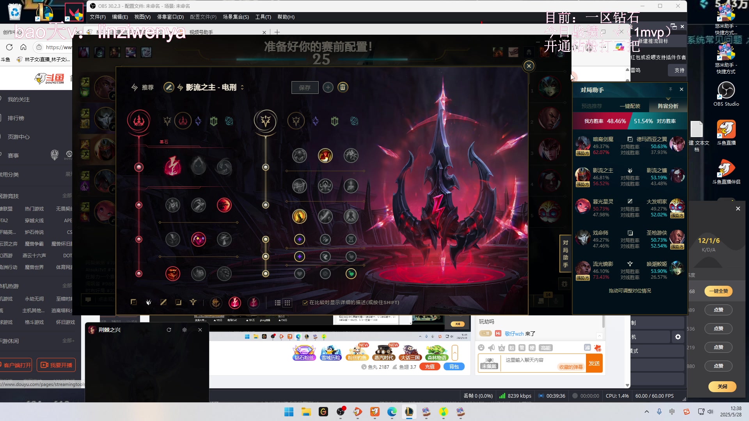Image resolution: width=749 pixels, height=421 pixels.
Task: Click the 点赞 button beside 536
Action: pos(719,329)
